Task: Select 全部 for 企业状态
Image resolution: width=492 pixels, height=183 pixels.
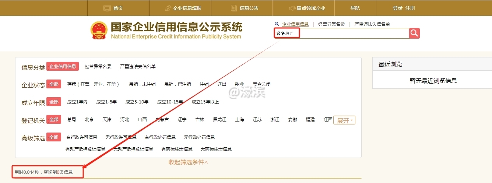Action: coord(54,84)
